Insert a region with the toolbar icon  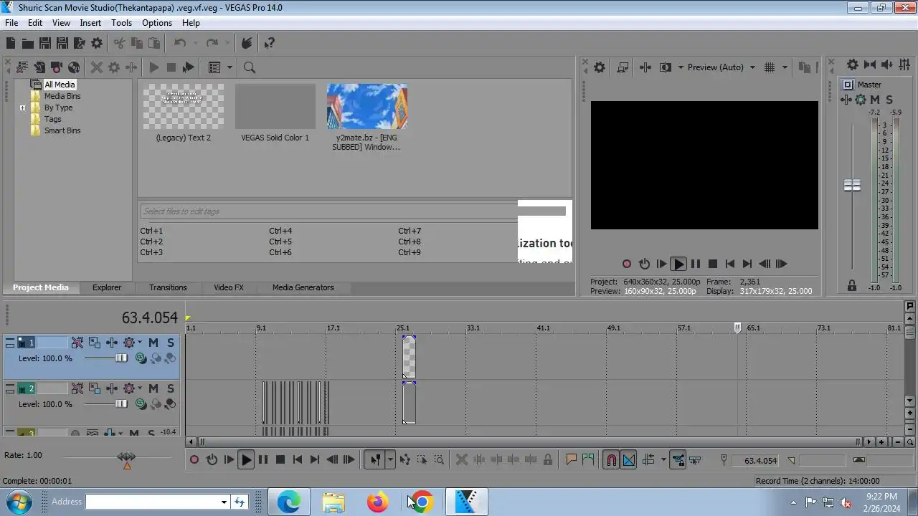588,460
